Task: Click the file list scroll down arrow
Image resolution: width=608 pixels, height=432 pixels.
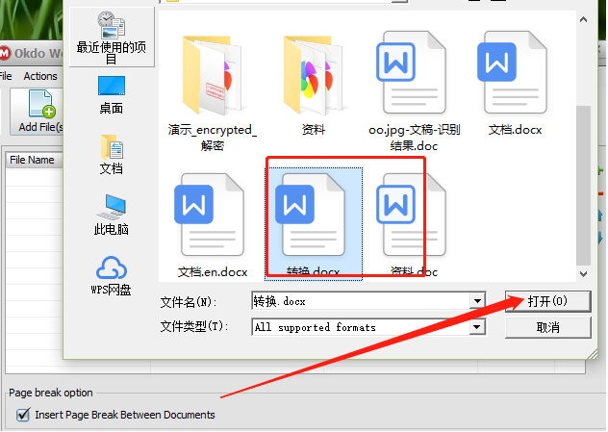Action: point(583,274)
